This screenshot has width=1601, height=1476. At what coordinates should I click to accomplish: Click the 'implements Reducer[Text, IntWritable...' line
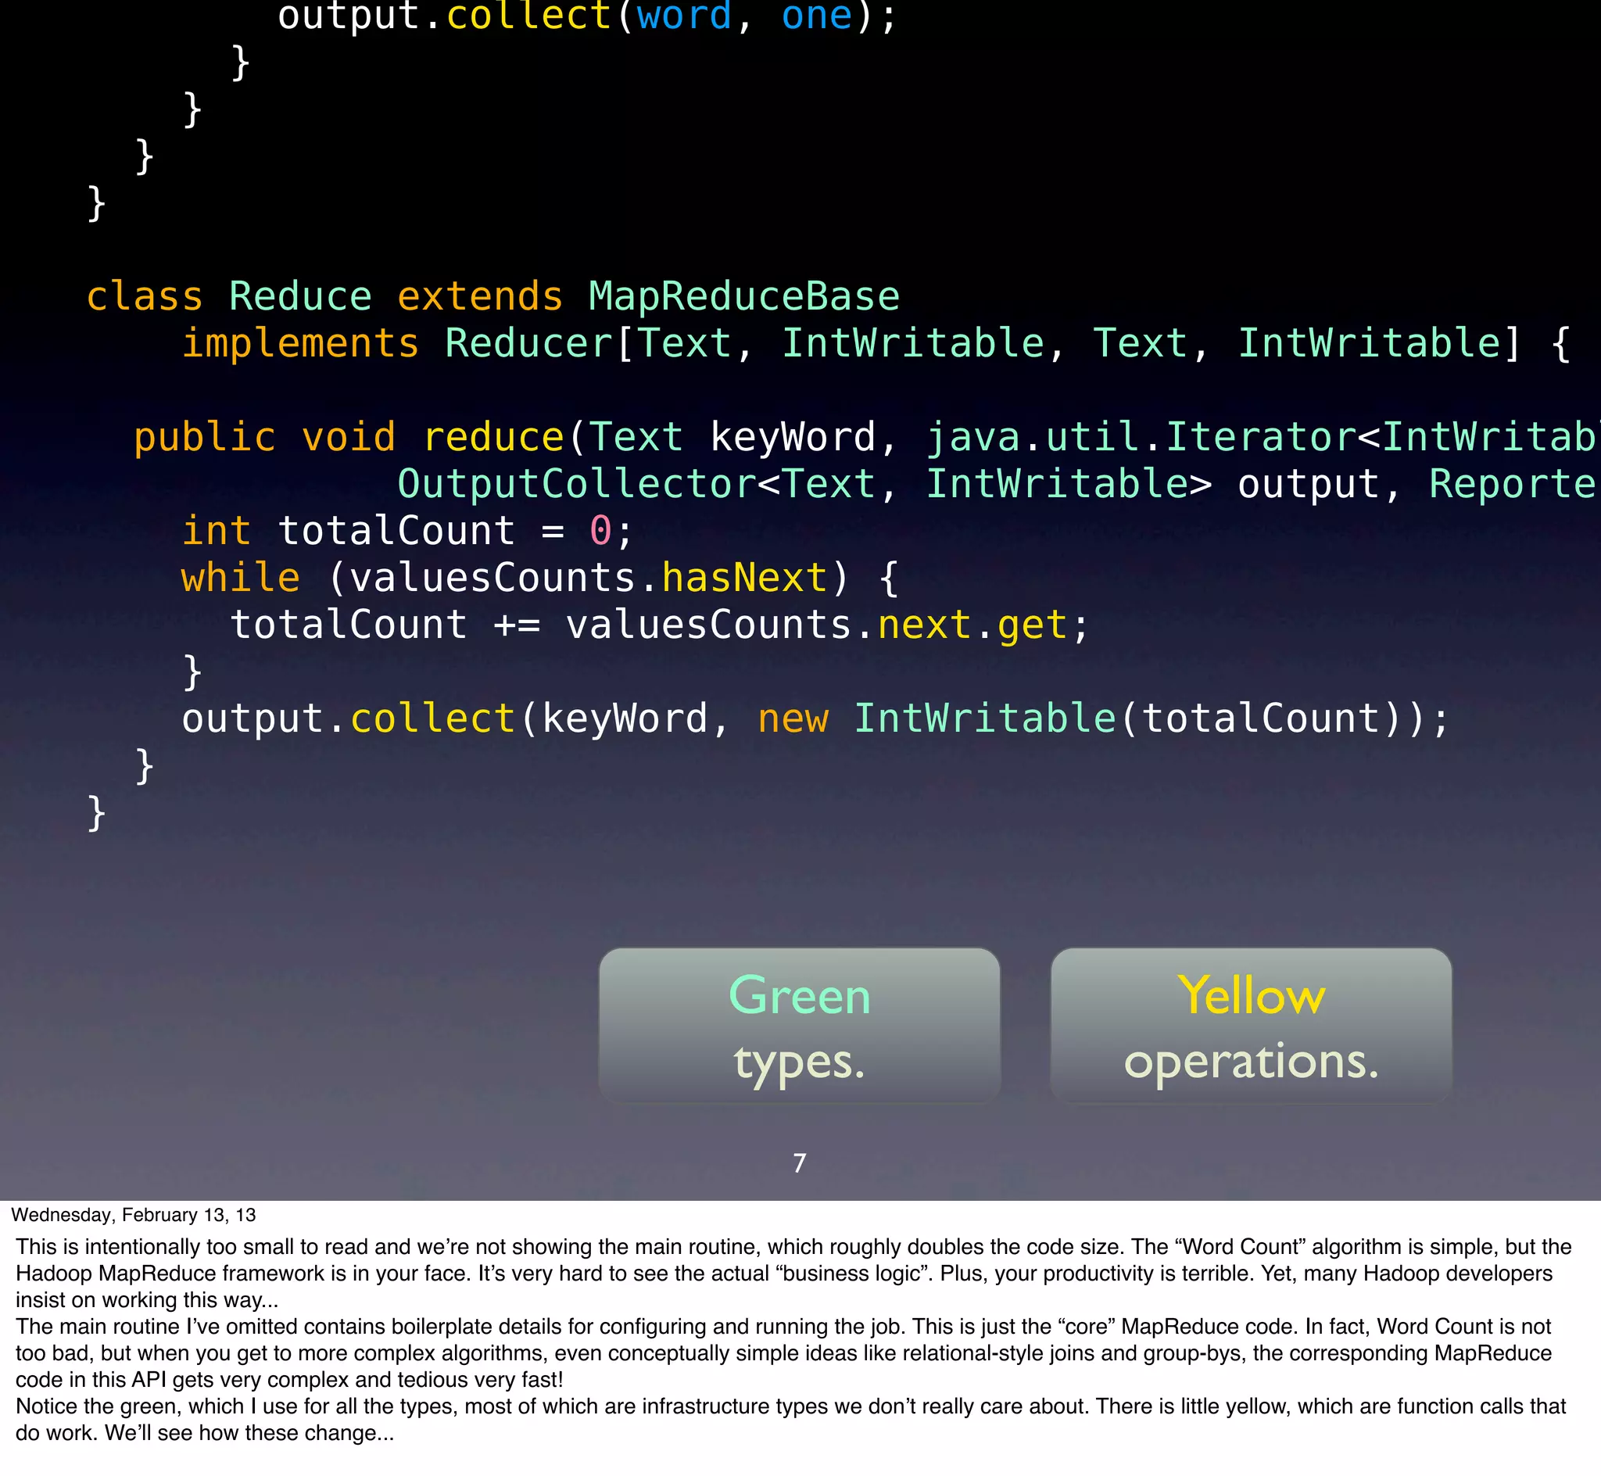coord(876,343)
